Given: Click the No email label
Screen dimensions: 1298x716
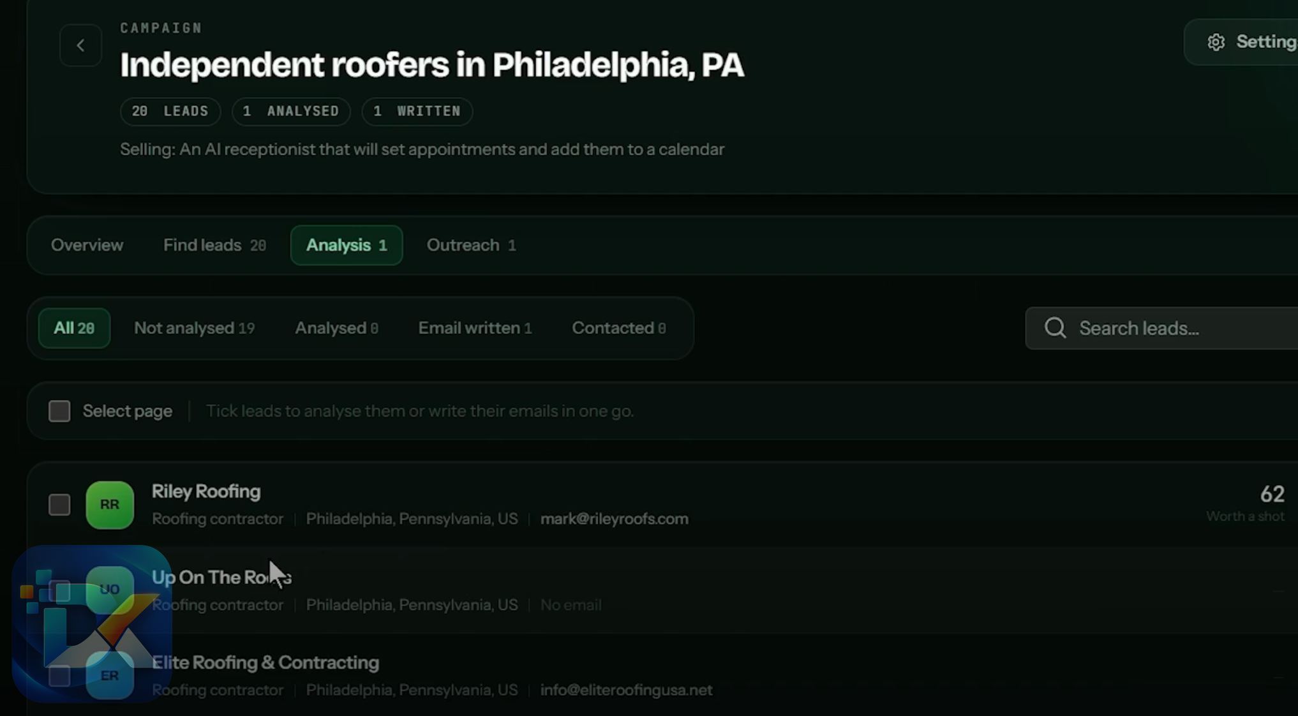Looking at the screenshot, I should [x=571, y=605].
